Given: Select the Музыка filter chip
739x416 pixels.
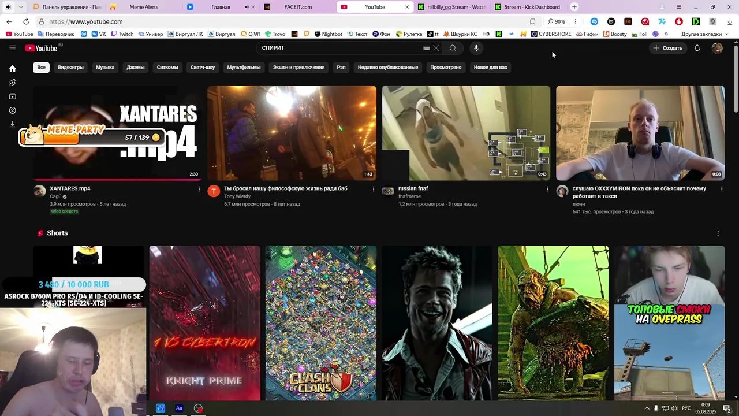Looking at the screenshot, I should pos(105,67).
